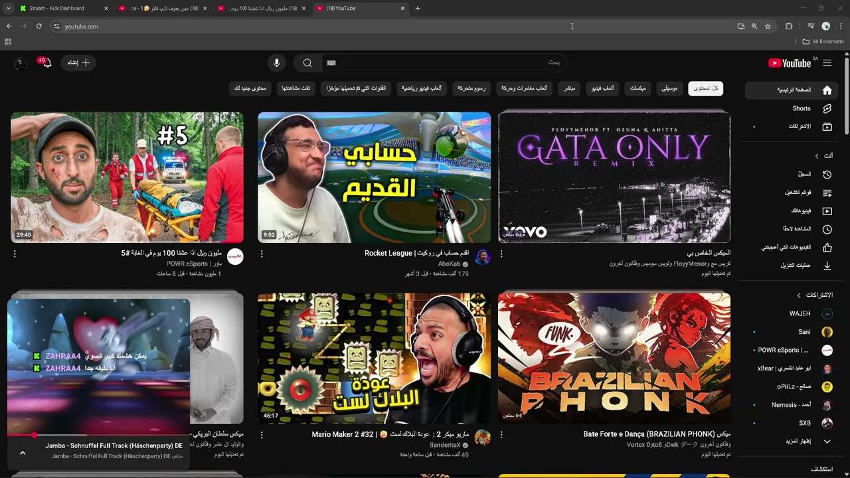Open browser zoom magnifier icon in address bar
Image resolution: width=850 pixels, height=478 pixels.
754,27
